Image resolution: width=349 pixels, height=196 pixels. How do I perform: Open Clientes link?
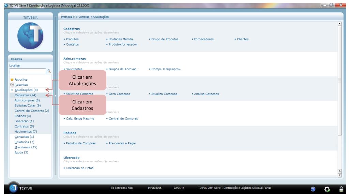243,39
